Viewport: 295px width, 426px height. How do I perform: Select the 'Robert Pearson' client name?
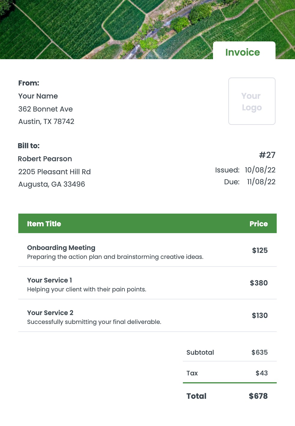click(45, 159)
